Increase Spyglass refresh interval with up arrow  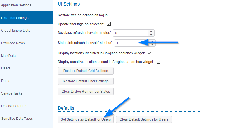tap(151, 31)
